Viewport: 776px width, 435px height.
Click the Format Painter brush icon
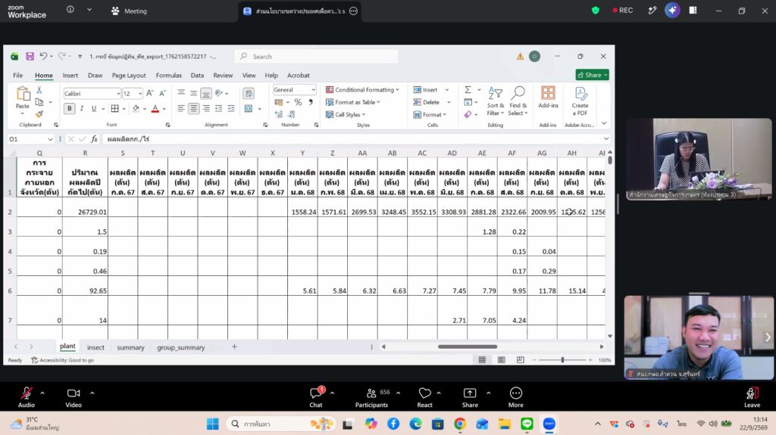point(39,114)
